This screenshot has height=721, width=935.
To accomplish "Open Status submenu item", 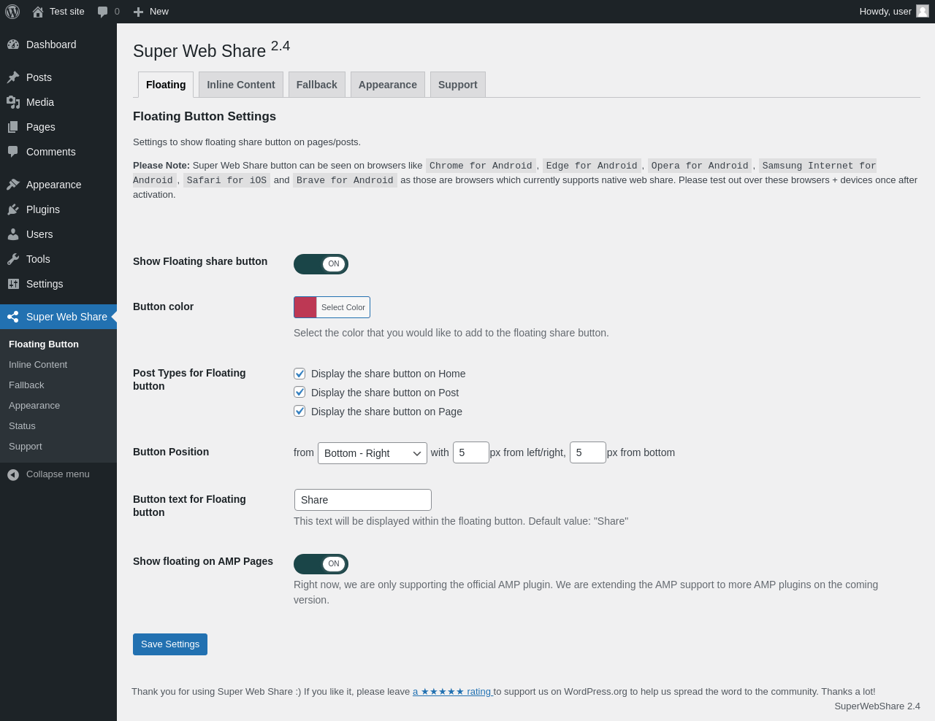I will [x=22, y=426].
